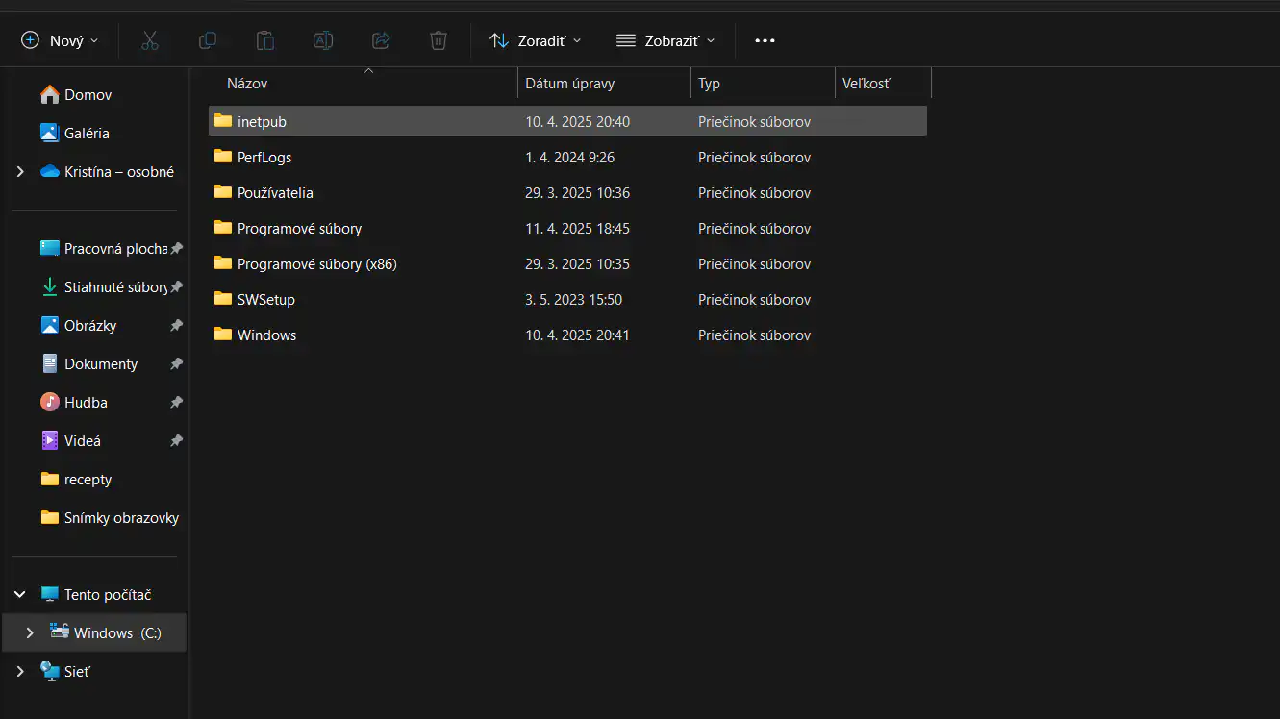Unpin Pracovná plocha using its pin icon
Screen dimensions: 1280x719
(x=176, y=249)
